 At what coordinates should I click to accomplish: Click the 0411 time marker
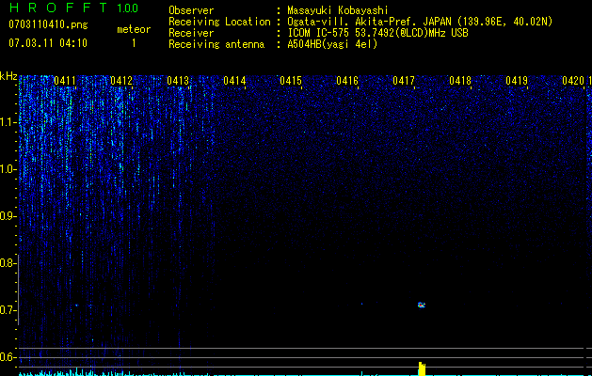pos(65,81)
